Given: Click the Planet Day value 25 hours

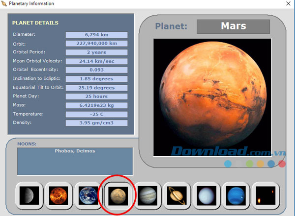Looking at the screenshot, I should (x=96, y=96).
